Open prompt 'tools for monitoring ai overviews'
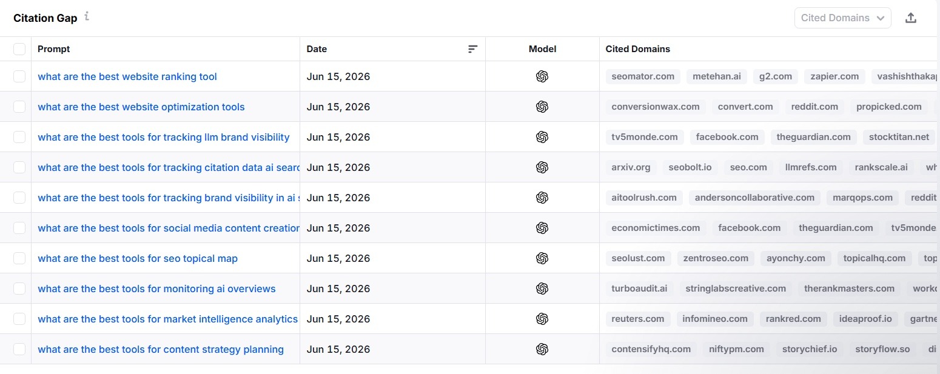The width and height of the screenshot is (940, 374). pos(156,289)
